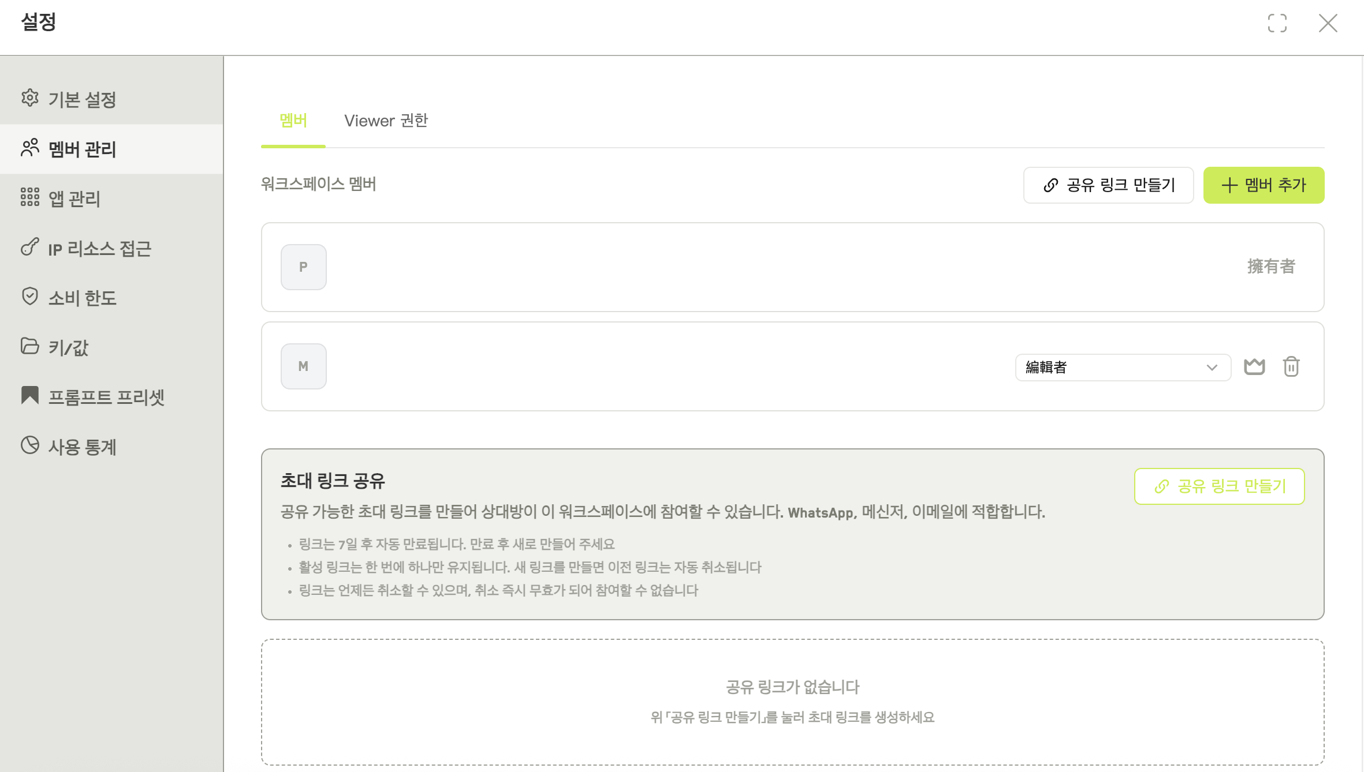
Task: Click the 공유 링크가 없습니다 message
Action: pos(792,687)
